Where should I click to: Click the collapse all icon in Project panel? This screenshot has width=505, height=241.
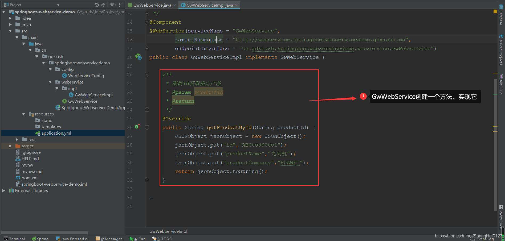coord(103,5)
